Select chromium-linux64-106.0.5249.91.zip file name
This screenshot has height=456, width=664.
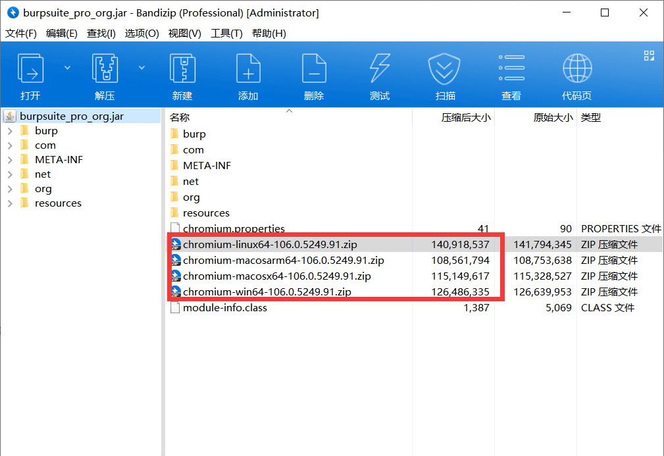click(270, 244)
